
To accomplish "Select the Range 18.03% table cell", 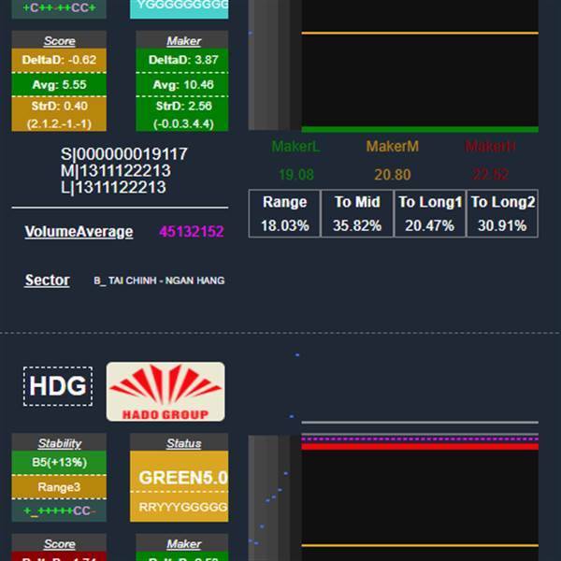I will point(285,213).
